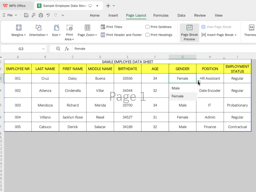Go to the View tab
The height and width of the screenshot is (192, 256).
click(218, 15)
